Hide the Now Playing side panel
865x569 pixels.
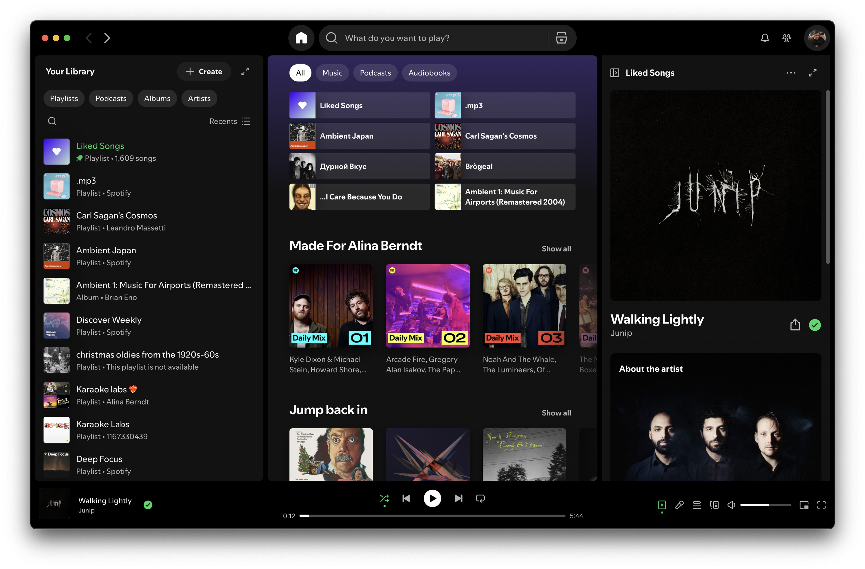click(x=614, y=73)
